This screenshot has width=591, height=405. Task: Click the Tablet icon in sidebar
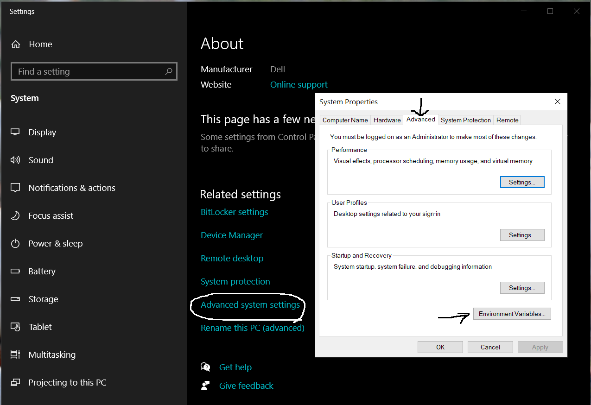click(15, 327)
